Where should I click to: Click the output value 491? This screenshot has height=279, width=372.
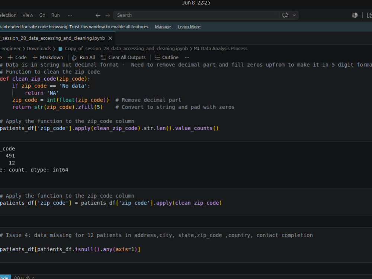click(x=10, y=156)
